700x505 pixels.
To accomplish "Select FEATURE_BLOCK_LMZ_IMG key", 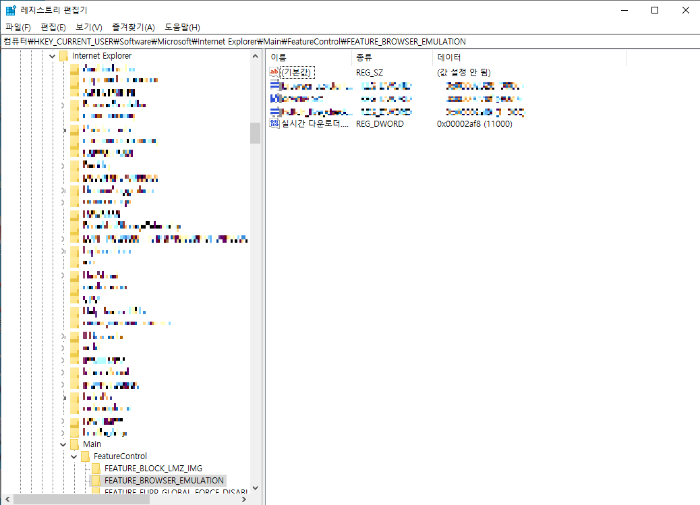I will coord(153,469).
